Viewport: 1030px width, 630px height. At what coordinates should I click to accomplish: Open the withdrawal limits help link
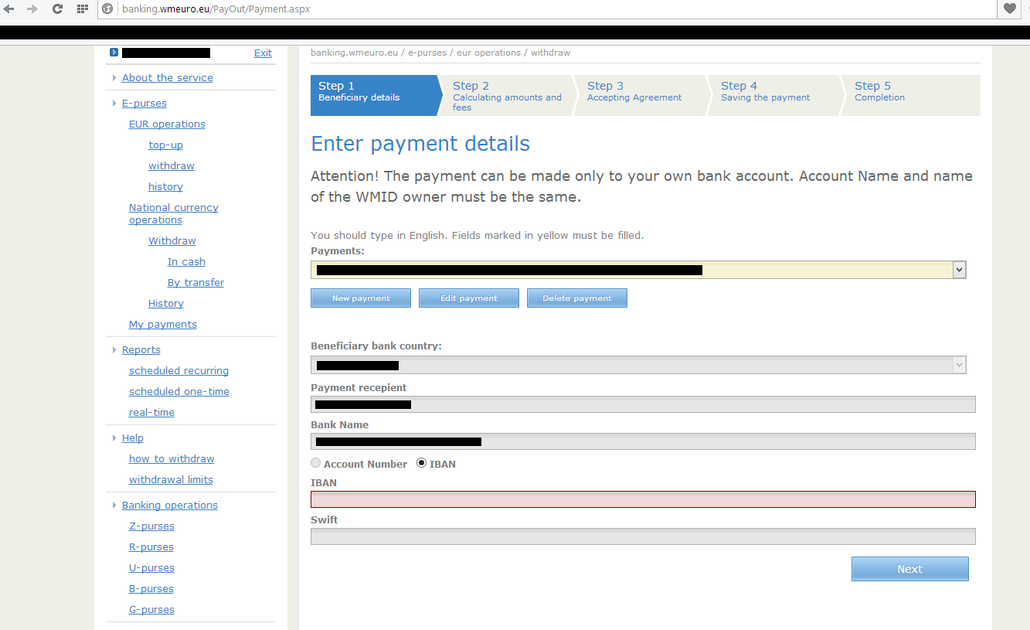[171, 479]
